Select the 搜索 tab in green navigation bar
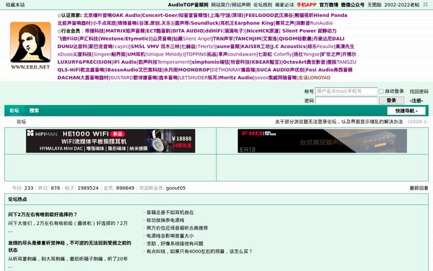Image resolution: width=433 pixels, height=271 pixels. (x=34, y=110)
